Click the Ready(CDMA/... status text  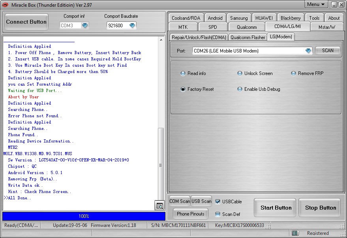pos(21,225)
